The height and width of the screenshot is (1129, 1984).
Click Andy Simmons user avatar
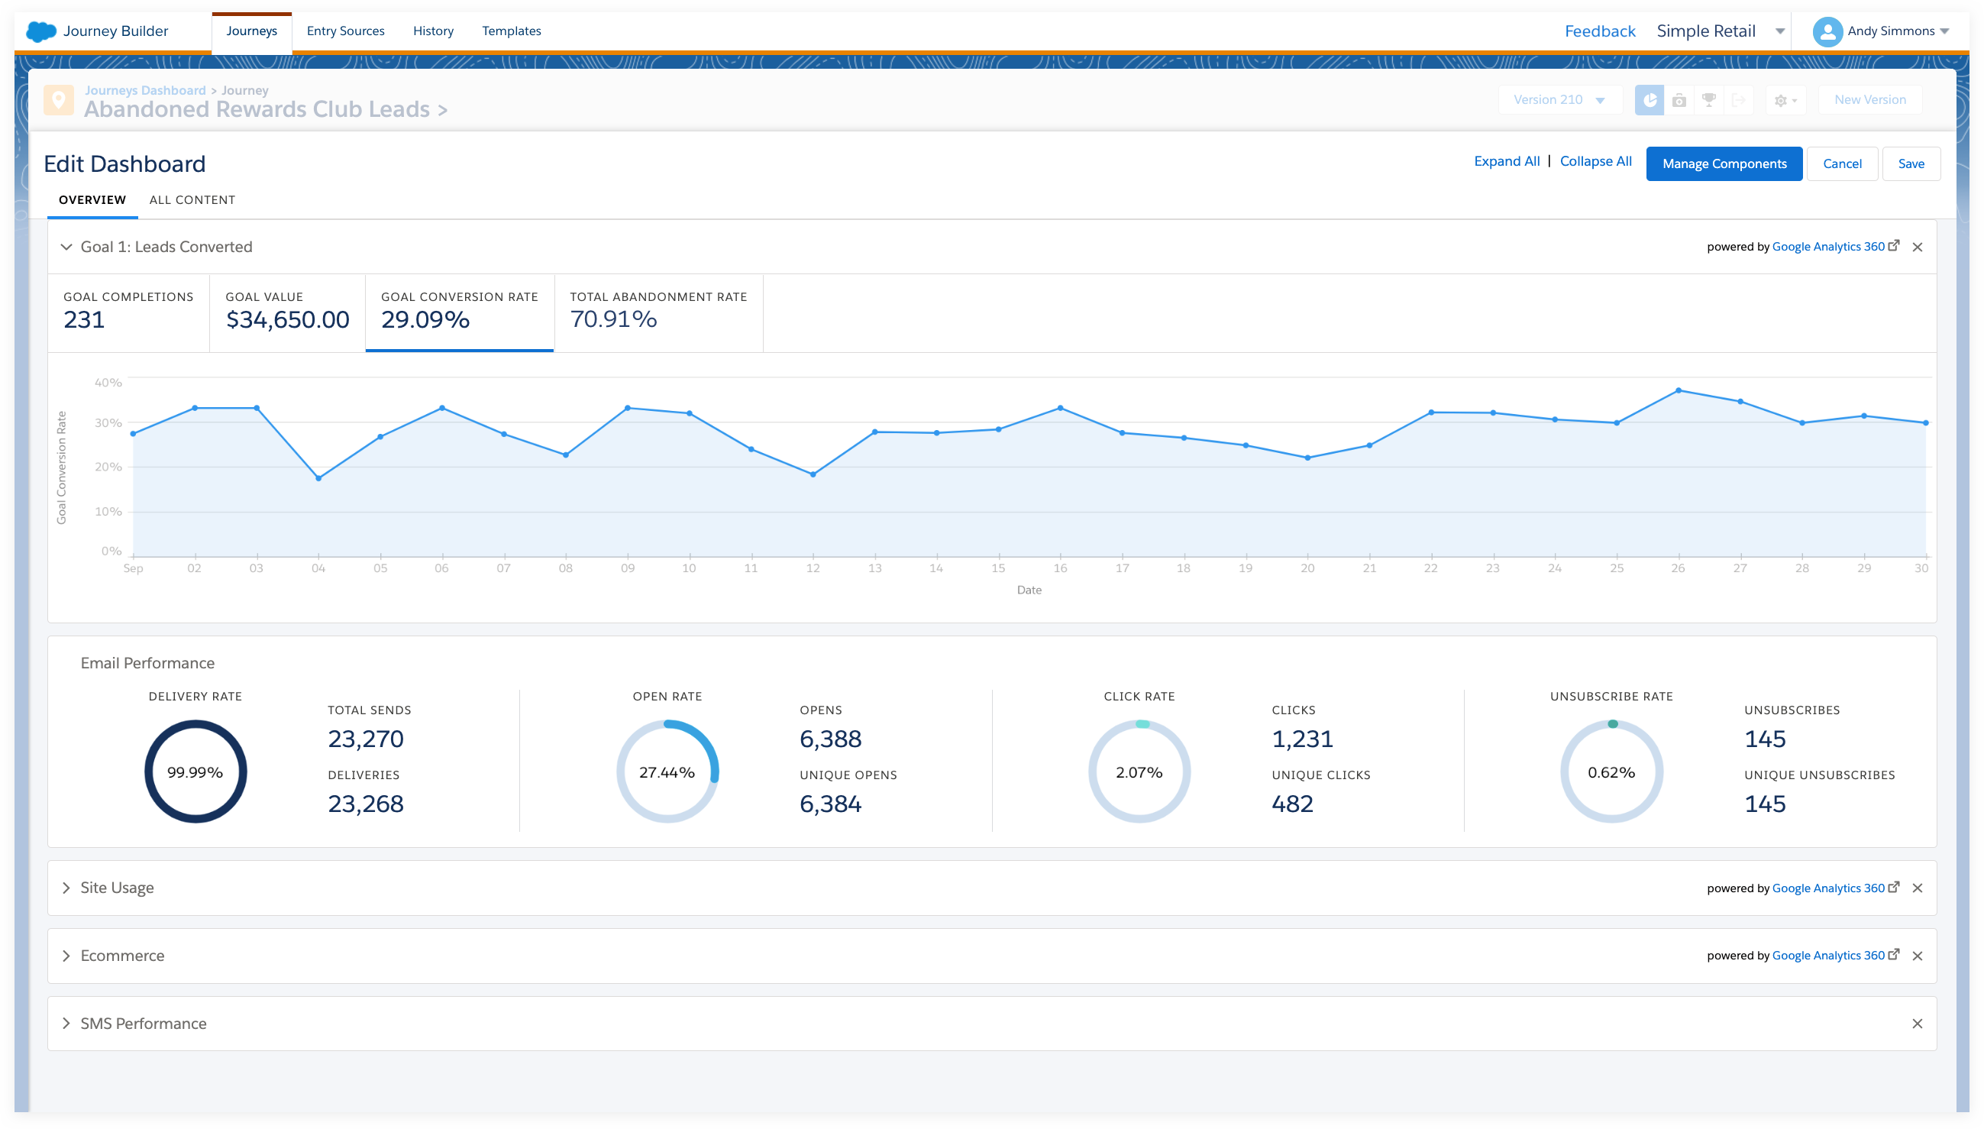point(1827,32)
